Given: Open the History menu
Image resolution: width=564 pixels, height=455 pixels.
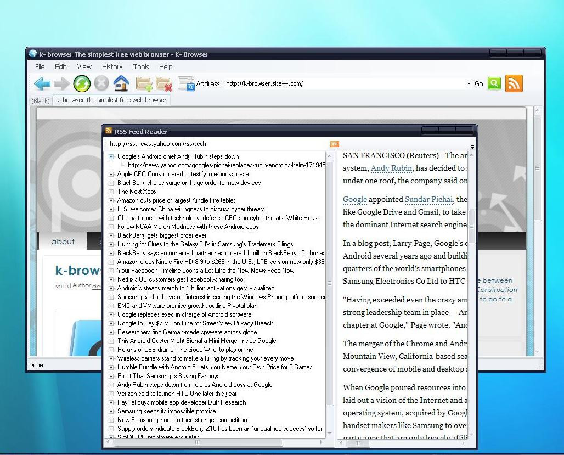Looking at the screenshot, I should coord(112,66).
